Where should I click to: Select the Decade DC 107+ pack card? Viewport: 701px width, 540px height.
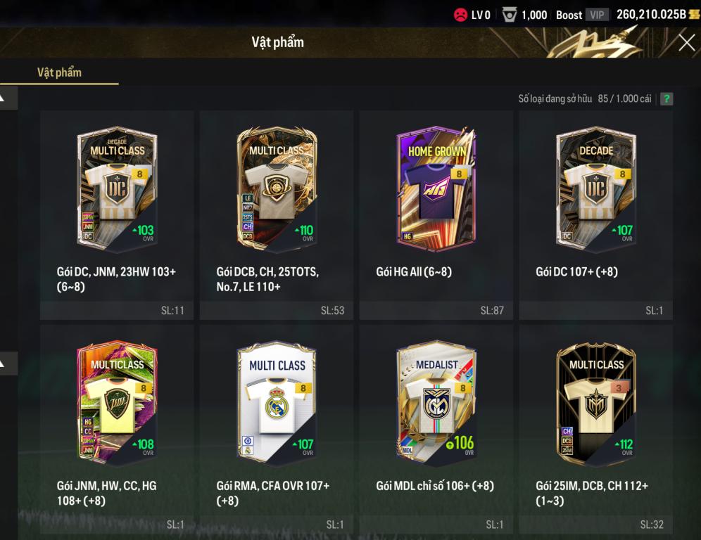(x=595, y=215)
